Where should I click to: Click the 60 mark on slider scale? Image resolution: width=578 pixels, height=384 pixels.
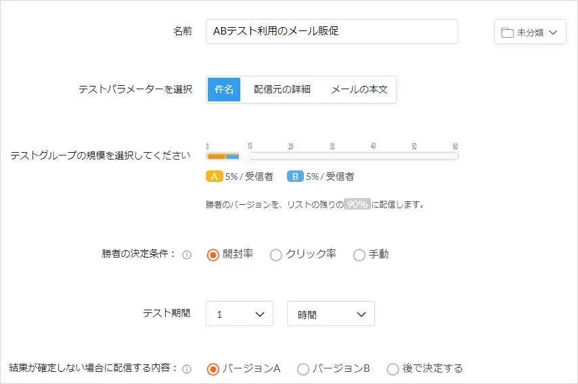point(455,147)
